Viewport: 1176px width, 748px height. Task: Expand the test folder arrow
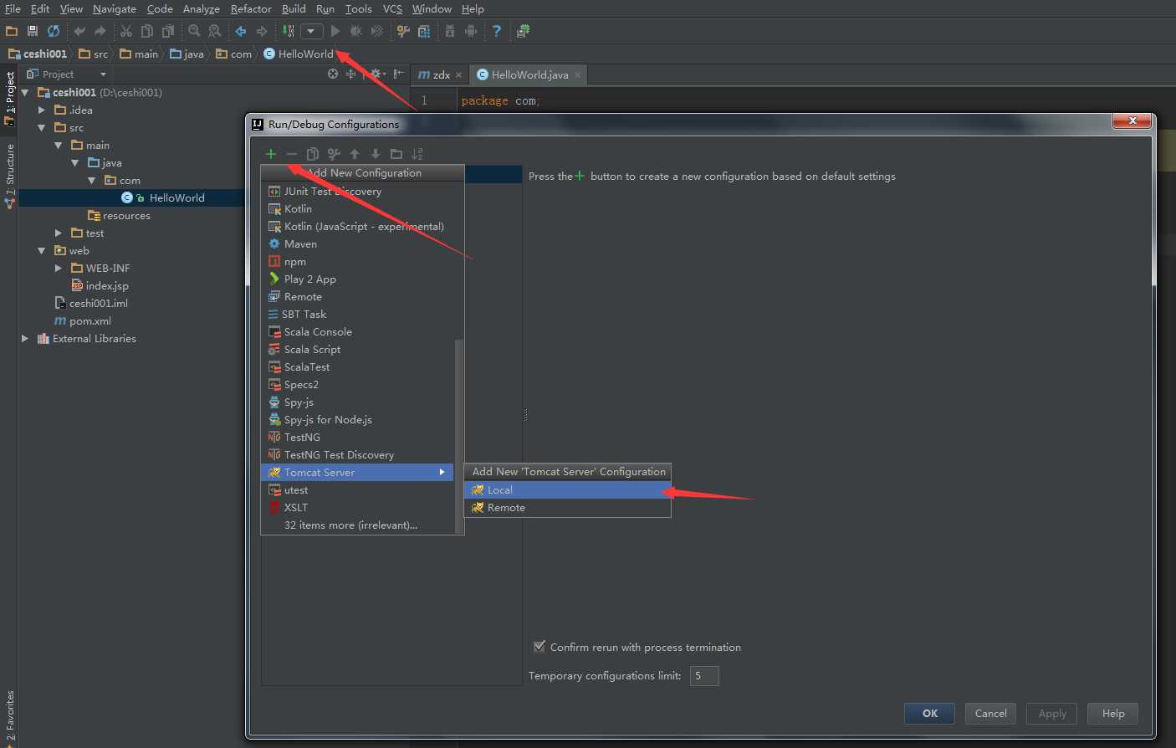59,233
